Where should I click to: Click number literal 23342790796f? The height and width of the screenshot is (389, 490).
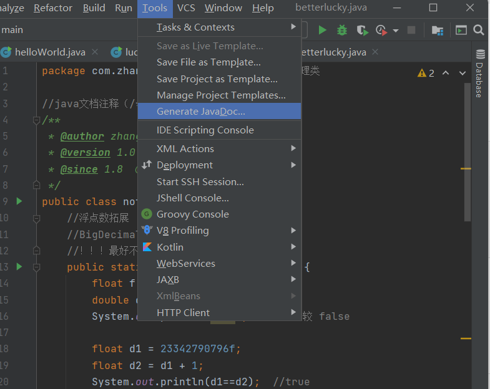point(197,348)
